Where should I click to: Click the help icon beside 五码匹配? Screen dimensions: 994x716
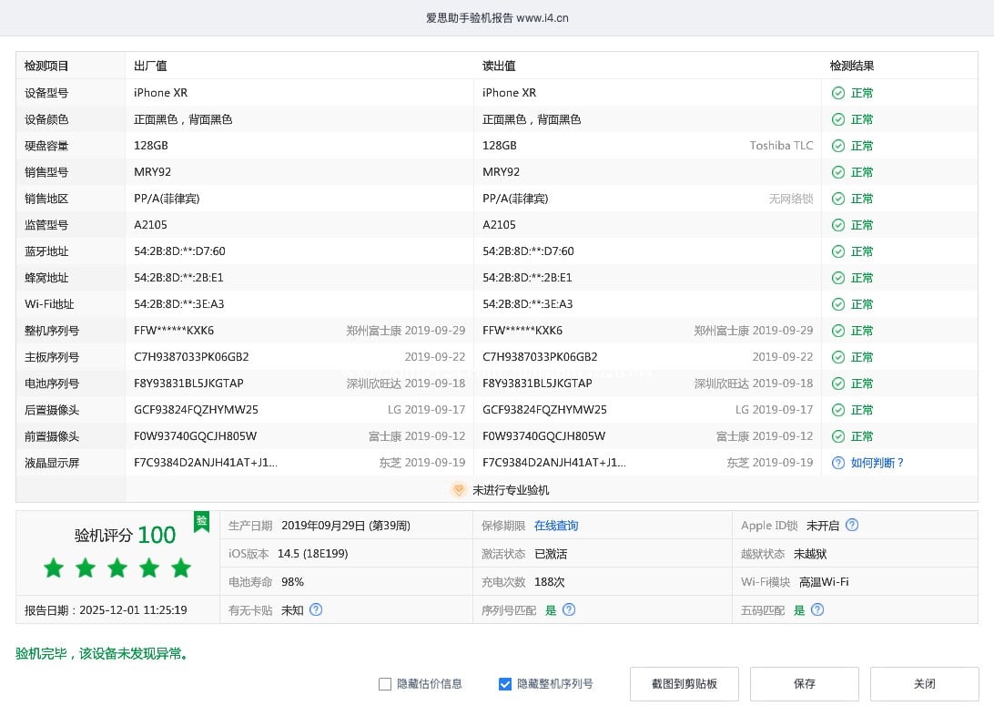tap(817, 610)
